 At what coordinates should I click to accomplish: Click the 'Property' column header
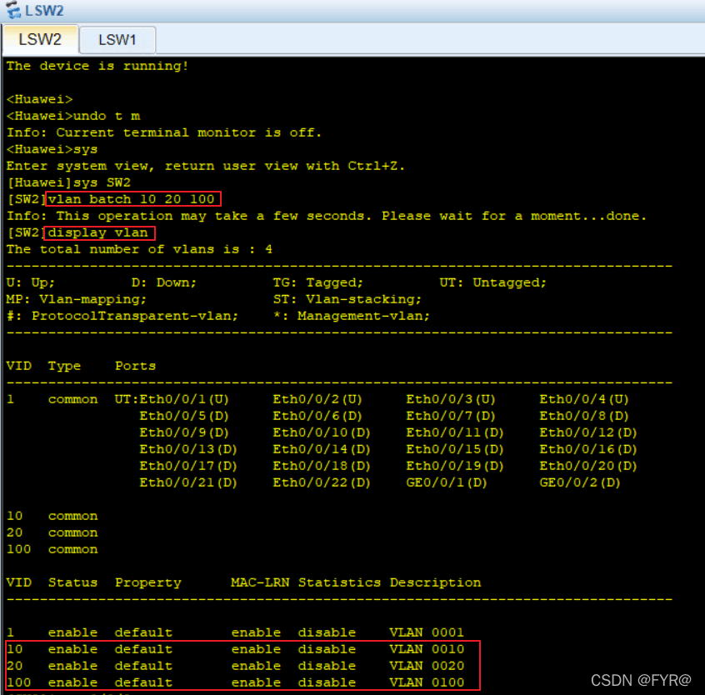148,582
